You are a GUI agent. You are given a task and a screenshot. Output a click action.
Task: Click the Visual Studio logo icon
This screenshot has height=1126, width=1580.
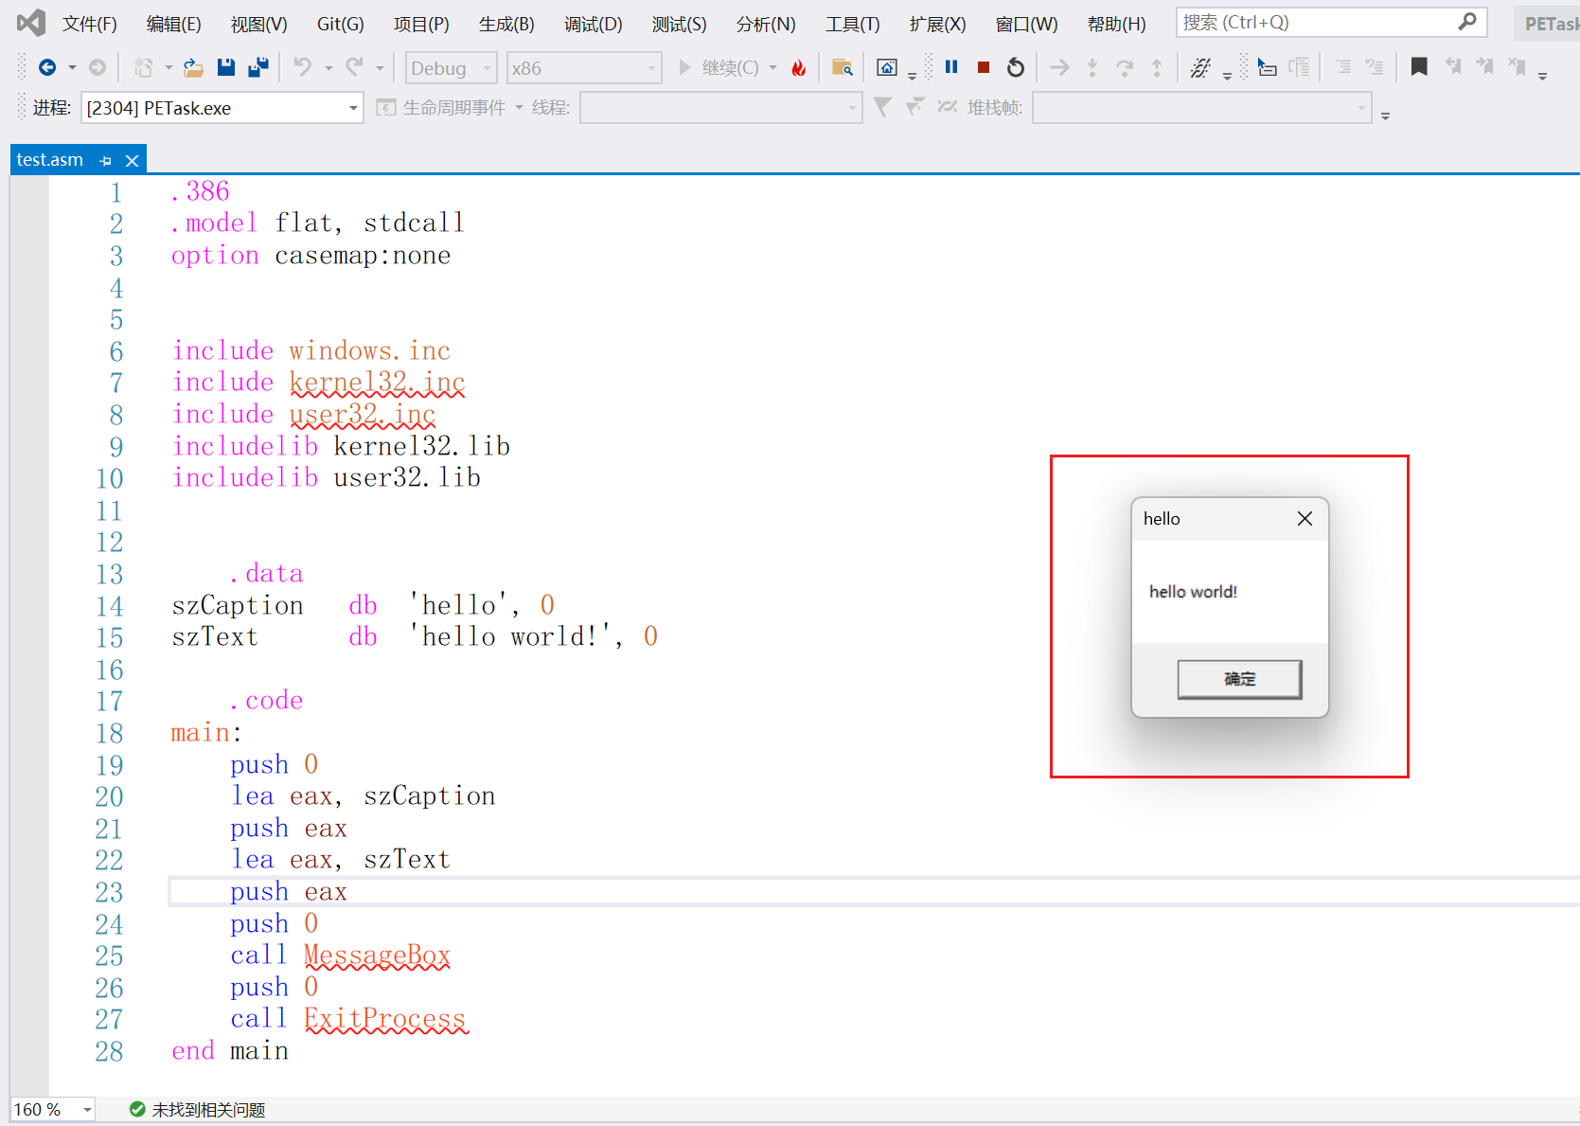[x=30, y=23]
